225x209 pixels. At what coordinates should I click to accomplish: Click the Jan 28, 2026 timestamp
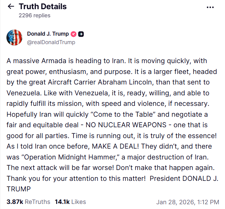pyautogui.click(x=188, y=202)
